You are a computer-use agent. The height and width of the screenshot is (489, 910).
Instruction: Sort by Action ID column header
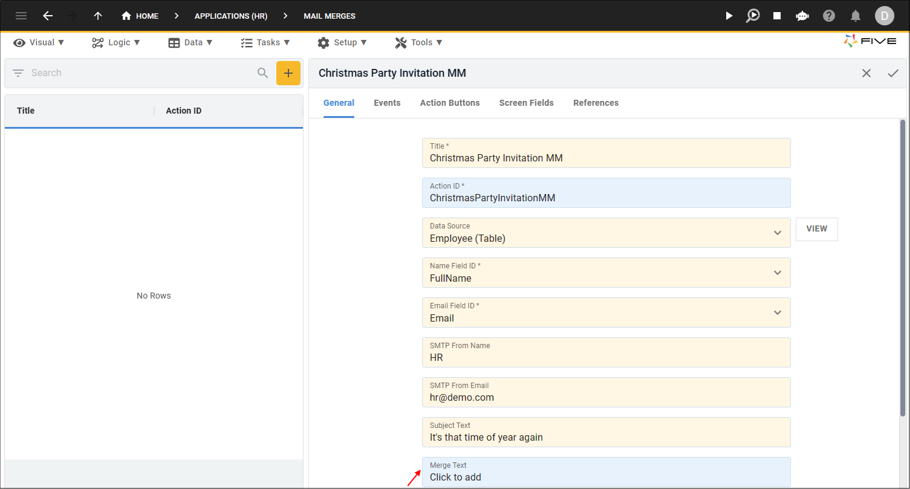click(x=184, y=111)
